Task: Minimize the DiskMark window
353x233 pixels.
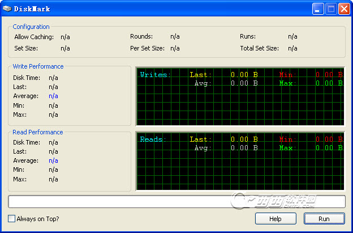Action: (319, 9)
